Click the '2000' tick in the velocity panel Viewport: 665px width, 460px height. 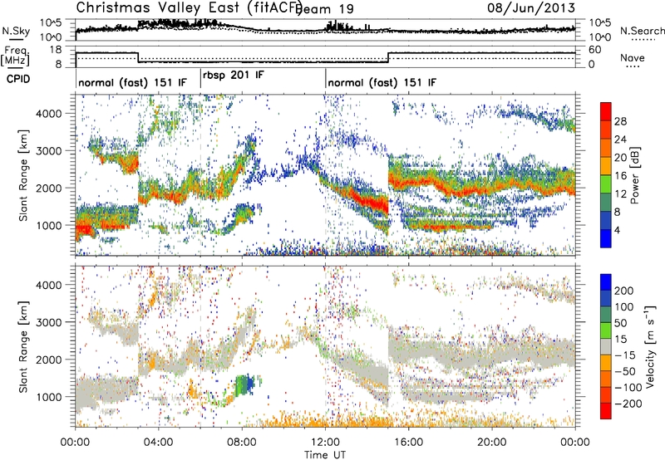(48, 360)
